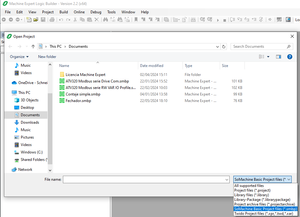Open the Project menu
The height and width of the screenshot is (217, 300).
coord(48,12)
